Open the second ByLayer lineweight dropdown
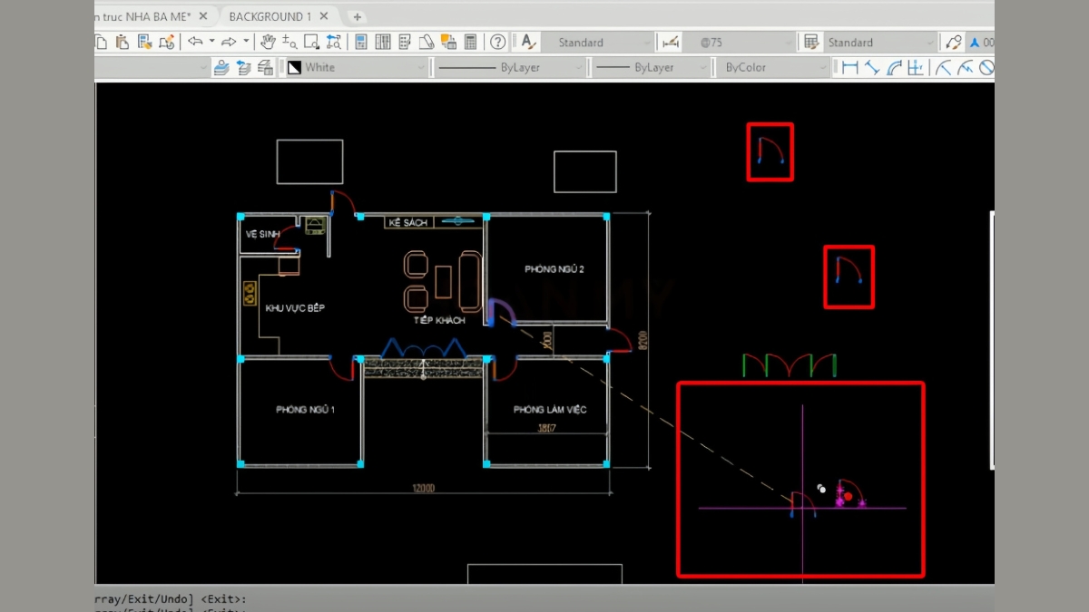This screenshot has width=1089, height=612. point(650,67)
